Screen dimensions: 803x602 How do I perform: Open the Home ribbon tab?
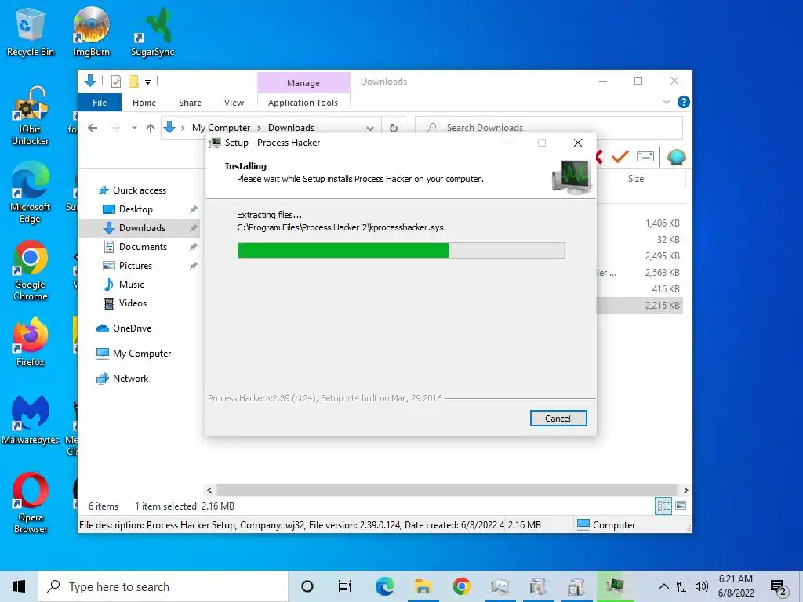144,103
